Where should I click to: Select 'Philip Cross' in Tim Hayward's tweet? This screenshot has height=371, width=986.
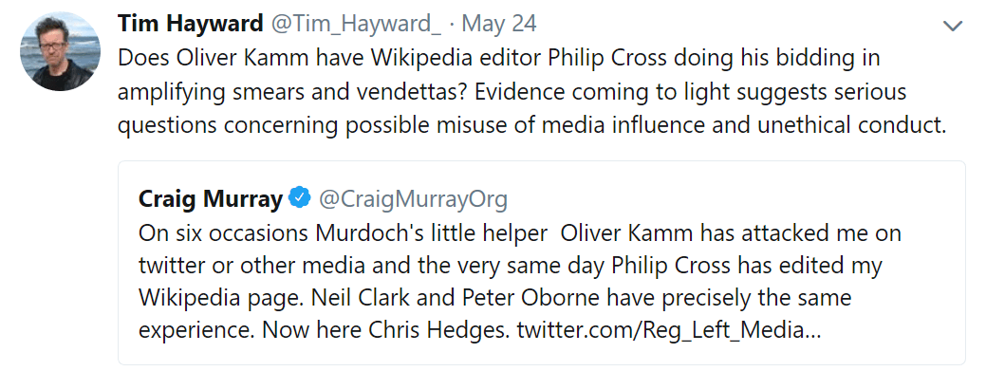click(608, 59)
